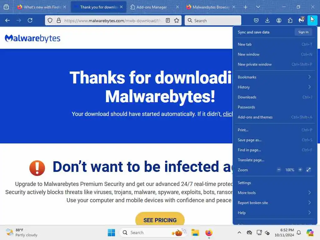Expand the History submenu
This screenshot has width=320, height=240.
point(275,87)
